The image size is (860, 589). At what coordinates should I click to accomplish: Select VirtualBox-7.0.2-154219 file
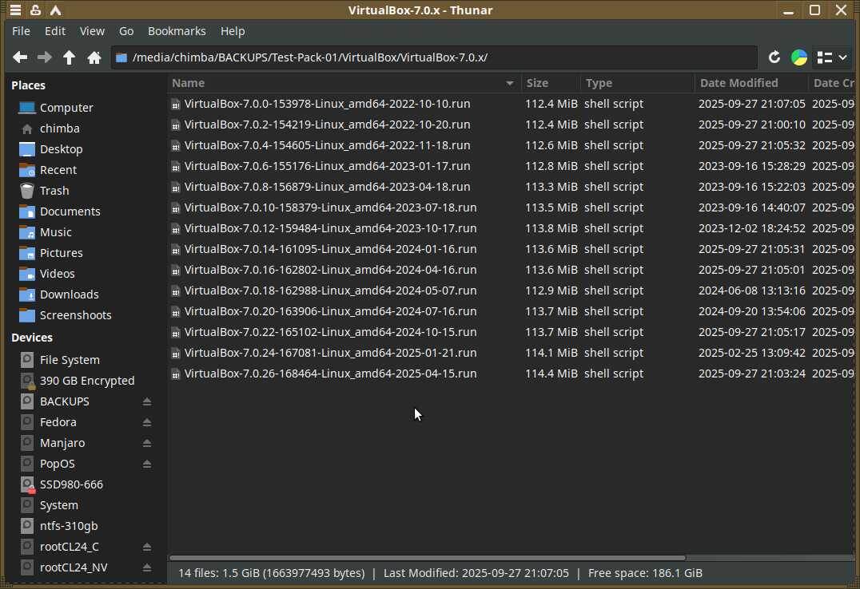[x=327, y=125]
